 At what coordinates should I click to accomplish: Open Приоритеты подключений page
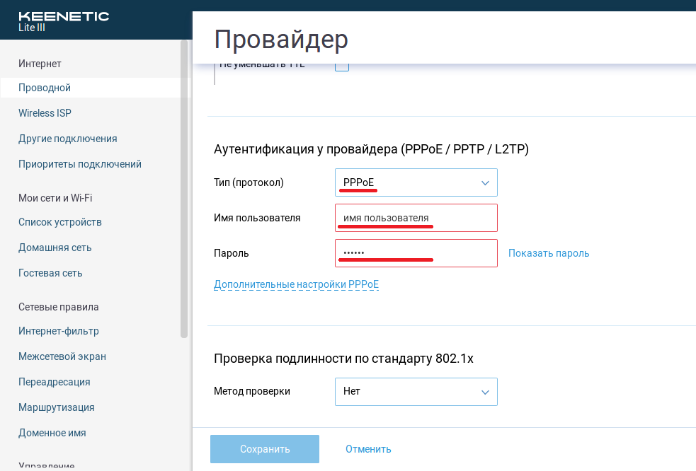(x=80, y=164)
